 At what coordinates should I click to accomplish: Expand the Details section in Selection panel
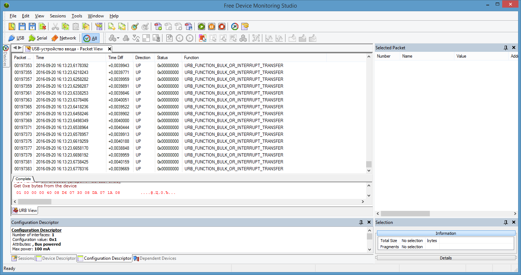coord(446,258)
